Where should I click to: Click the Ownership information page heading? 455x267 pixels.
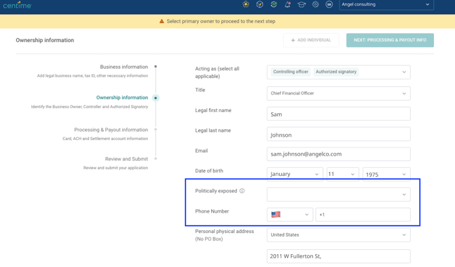(x=45, y=40)
